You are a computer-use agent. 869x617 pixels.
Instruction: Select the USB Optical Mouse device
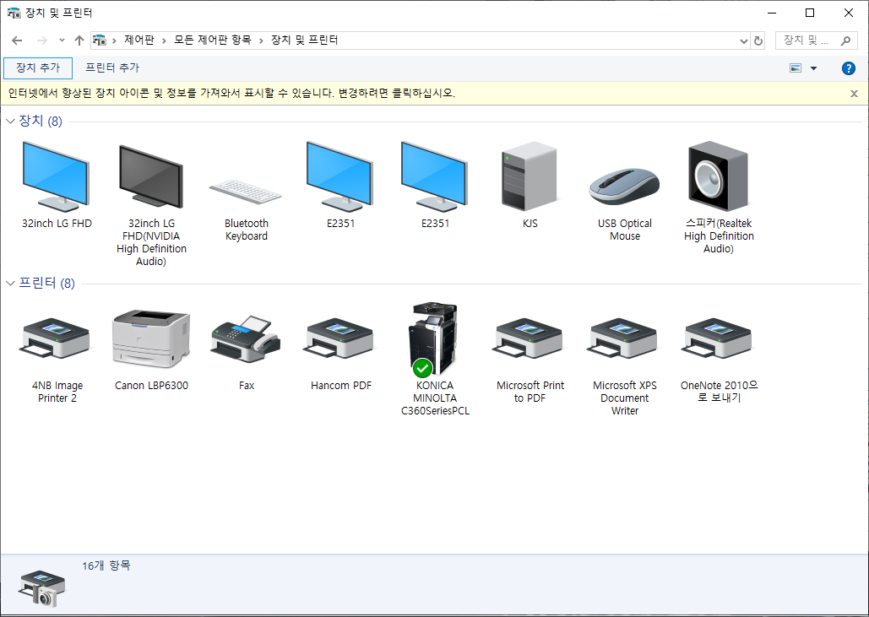(624, 185)
